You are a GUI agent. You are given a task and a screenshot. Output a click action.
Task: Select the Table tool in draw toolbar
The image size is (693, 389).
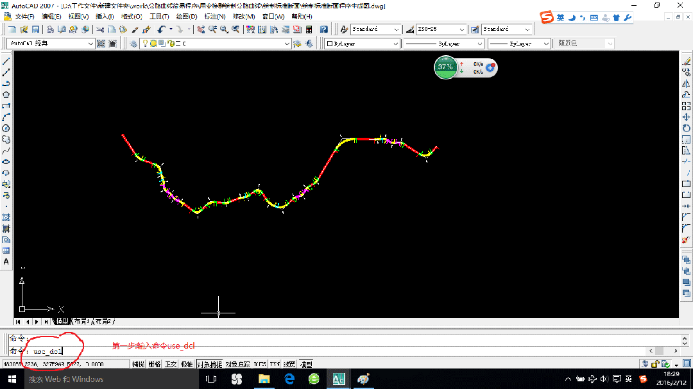pos(6,251)
